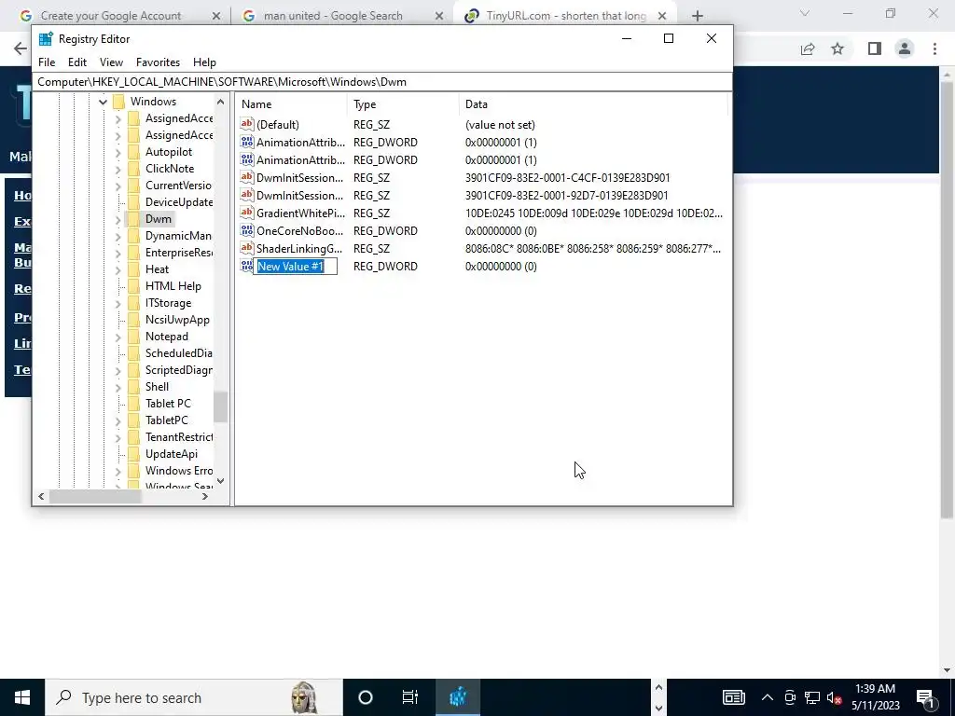Select the first DwmInitSession value name

click(299, 178)
